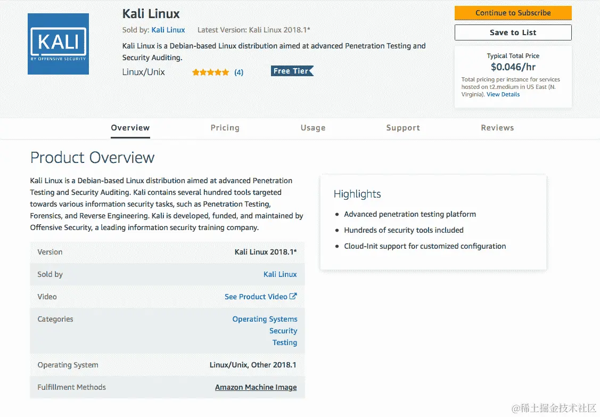Switch to the Pricing tab
Image resolution: width=600 pixels, height=417 pixels.
(225, 128)
